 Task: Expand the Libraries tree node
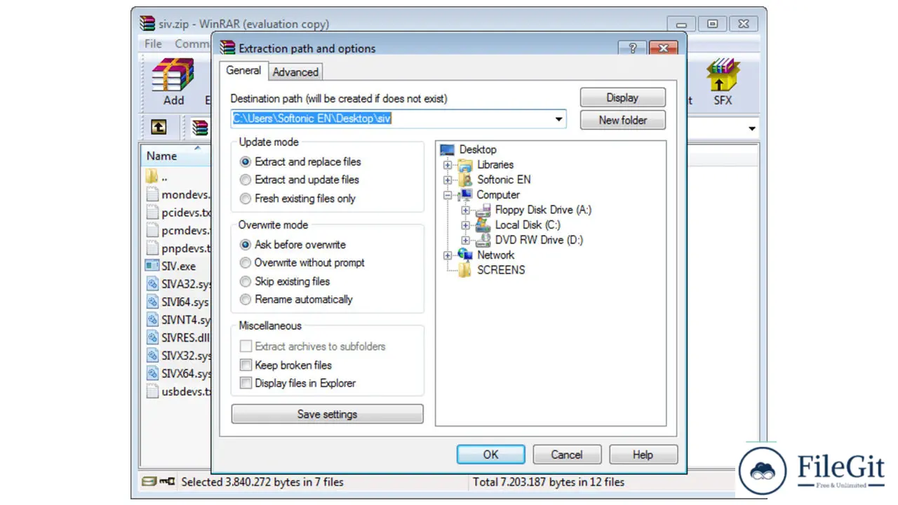(x=448, y=165)
